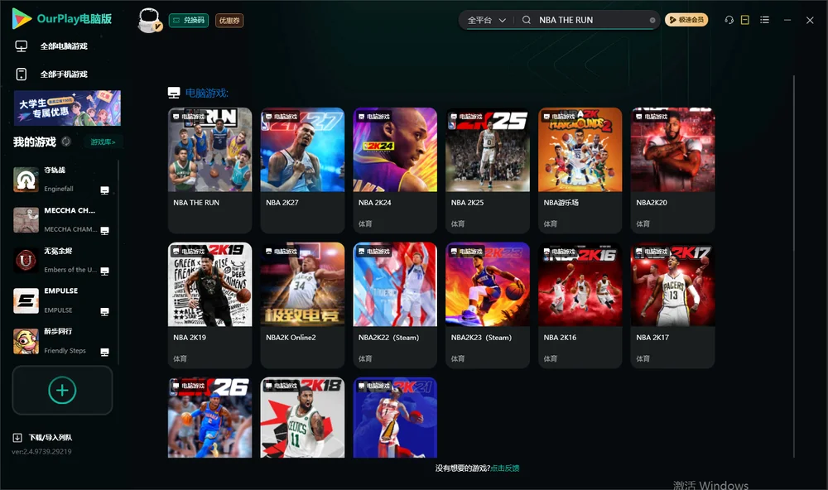Click the 兑换码 redeem code button
Viewport: 828px width, 490px height.
[189, 21]
